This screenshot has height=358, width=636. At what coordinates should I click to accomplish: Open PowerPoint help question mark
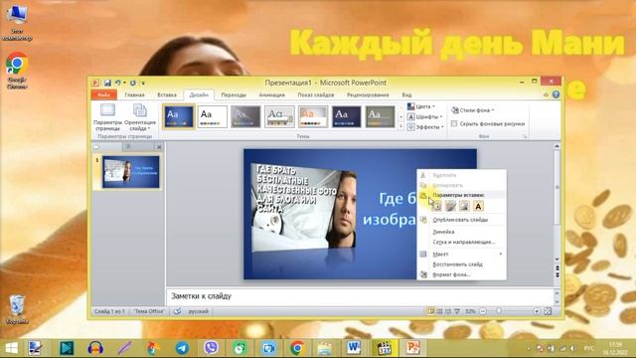coord(556,94)
